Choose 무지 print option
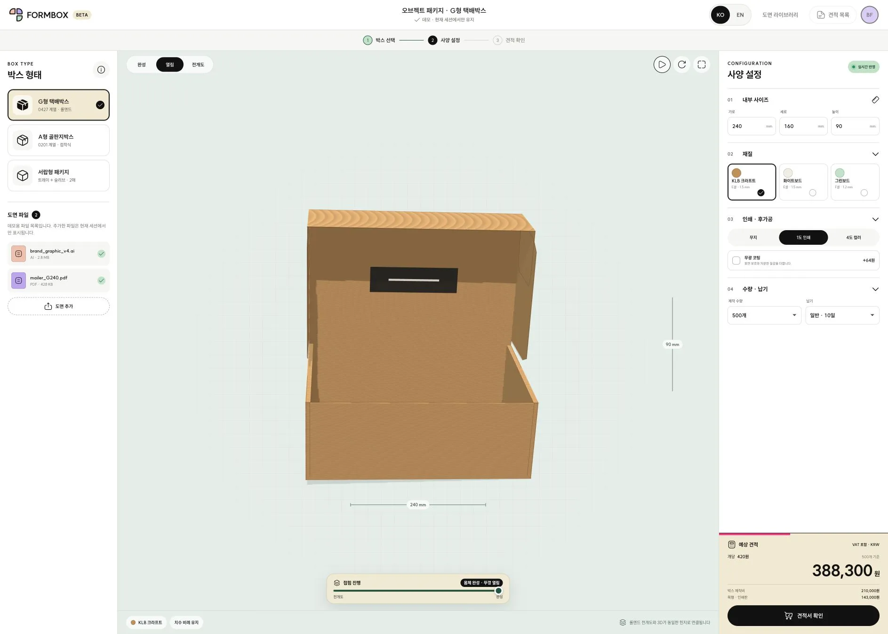 pos(753,238)
